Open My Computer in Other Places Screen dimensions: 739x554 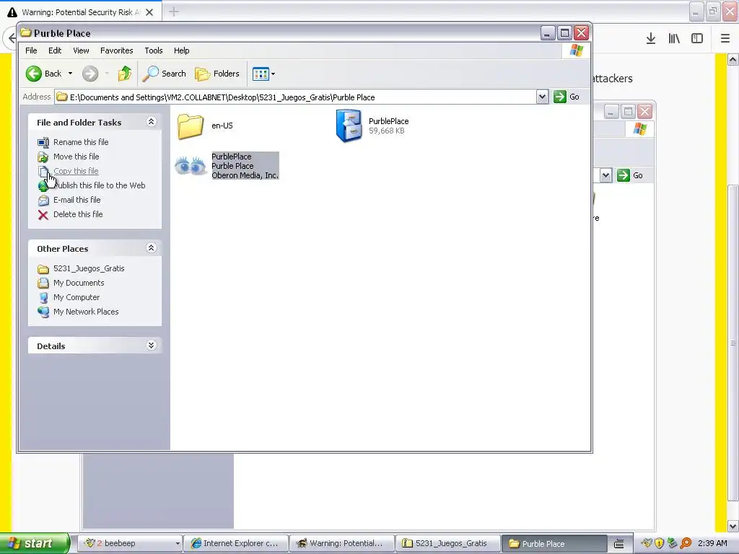click(76, 297)
